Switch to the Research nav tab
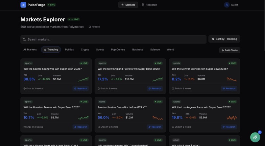265x146 pixels. pyautogui.click(x=149, y=5)
